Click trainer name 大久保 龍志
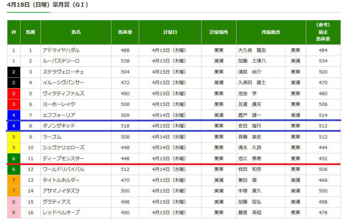 pyautogui.click(x=252, y=50)
